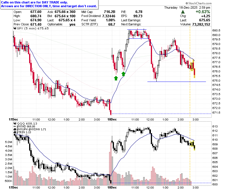Select the 18Dec date label on SPY axis

(x=112, y=119)
